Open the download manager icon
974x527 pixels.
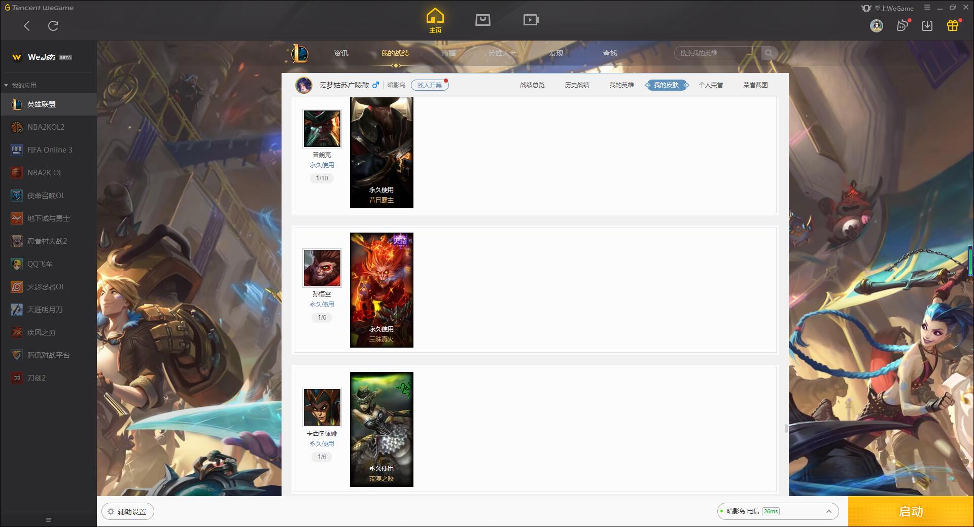(x=927, y=26)
